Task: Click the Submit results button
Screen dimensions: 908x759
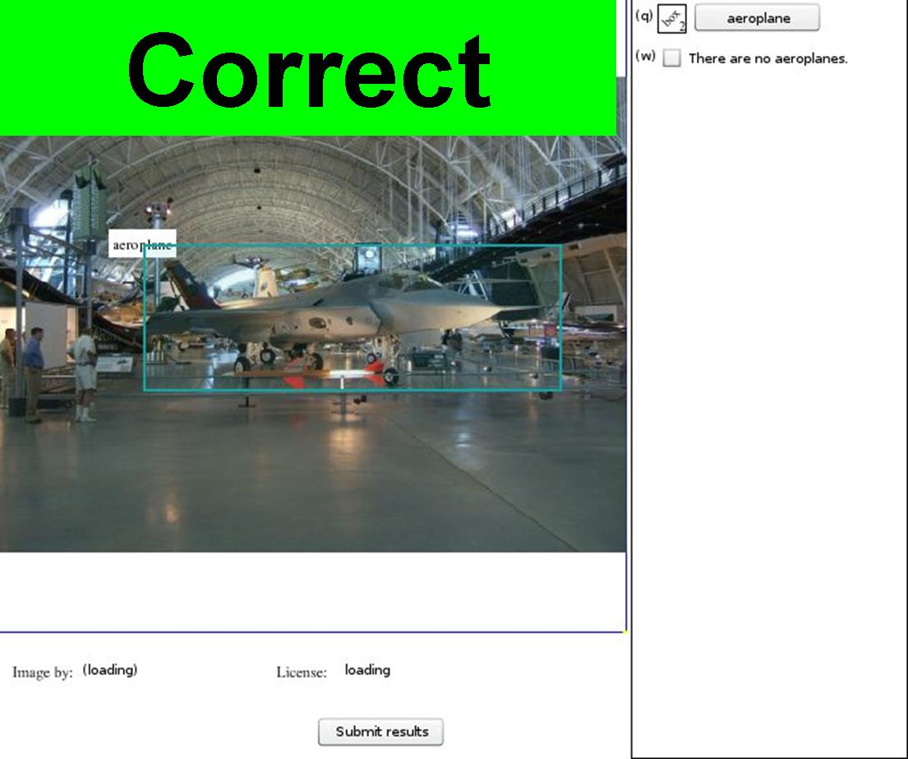Action: [380, 732]
